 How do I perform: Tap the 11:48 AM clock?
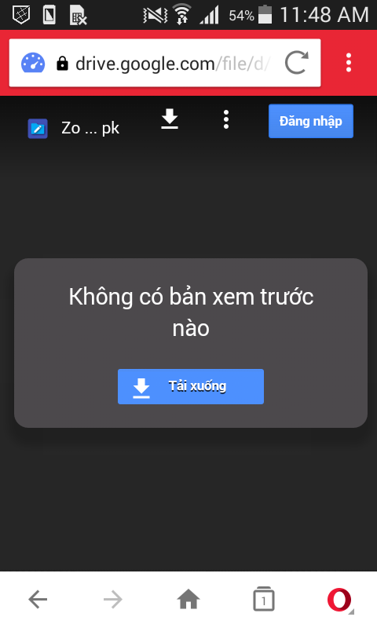tap(324, 15)
